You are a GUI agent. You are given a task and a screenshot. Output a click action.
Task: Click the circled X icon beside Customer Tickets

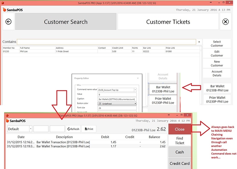pos(225,22)
